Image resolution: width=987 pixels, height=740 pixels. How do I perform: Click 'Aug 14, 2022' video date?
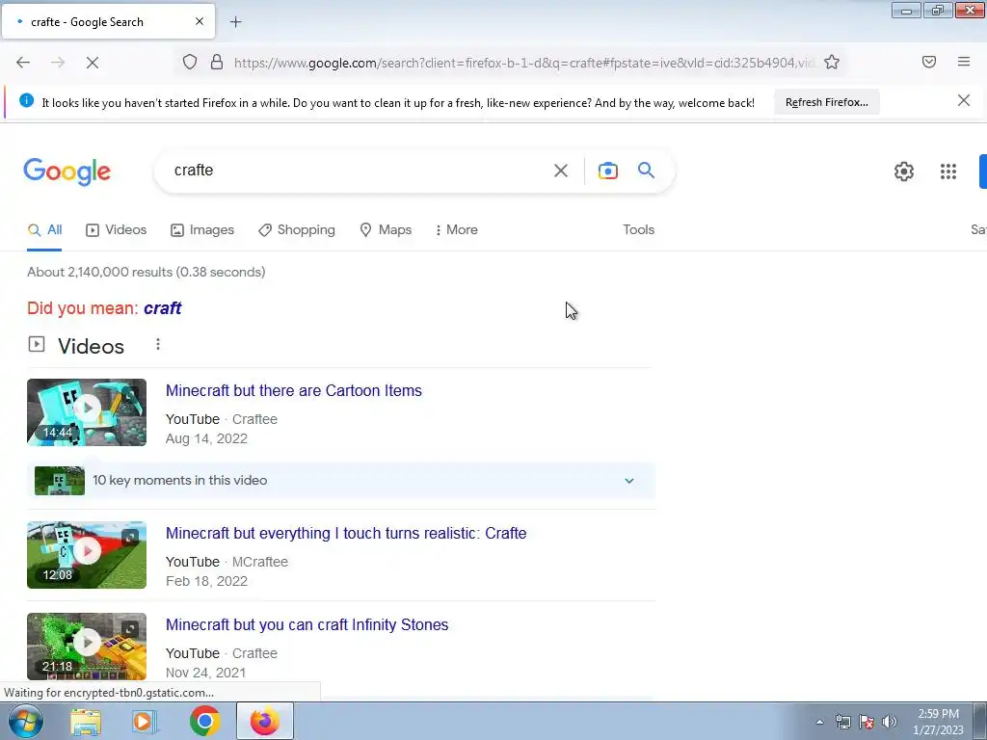(x=206, y=438)
